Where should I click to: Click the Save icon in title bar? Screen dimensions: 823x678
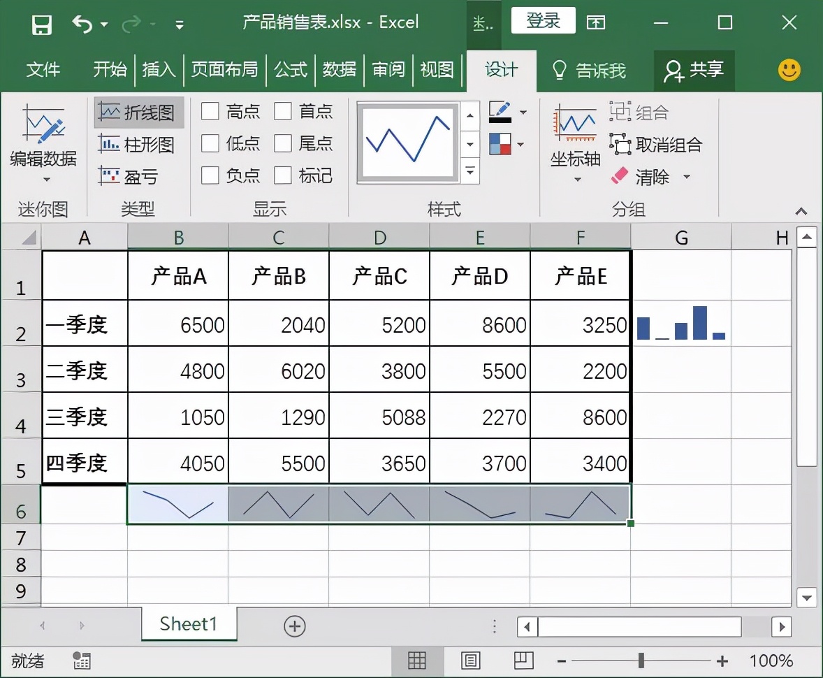point(42,25)
